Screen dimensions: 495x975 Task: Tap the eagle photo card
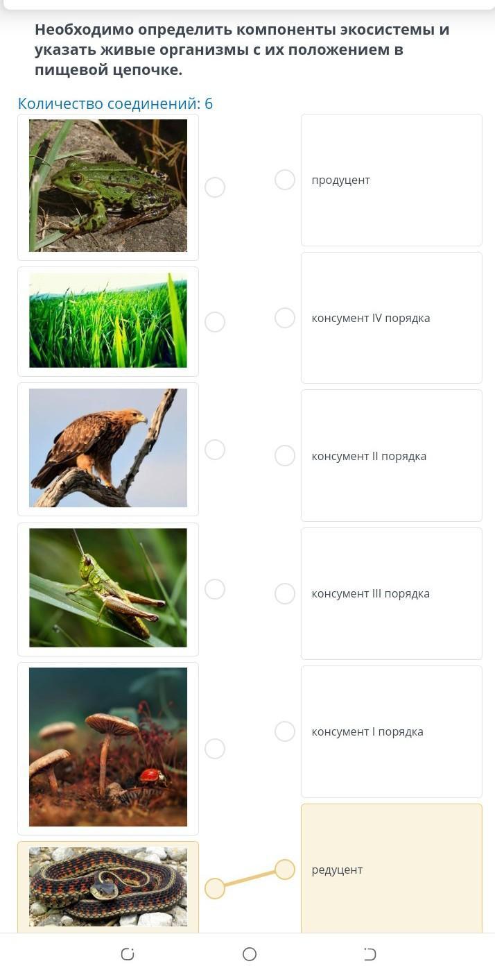point(108,450)
